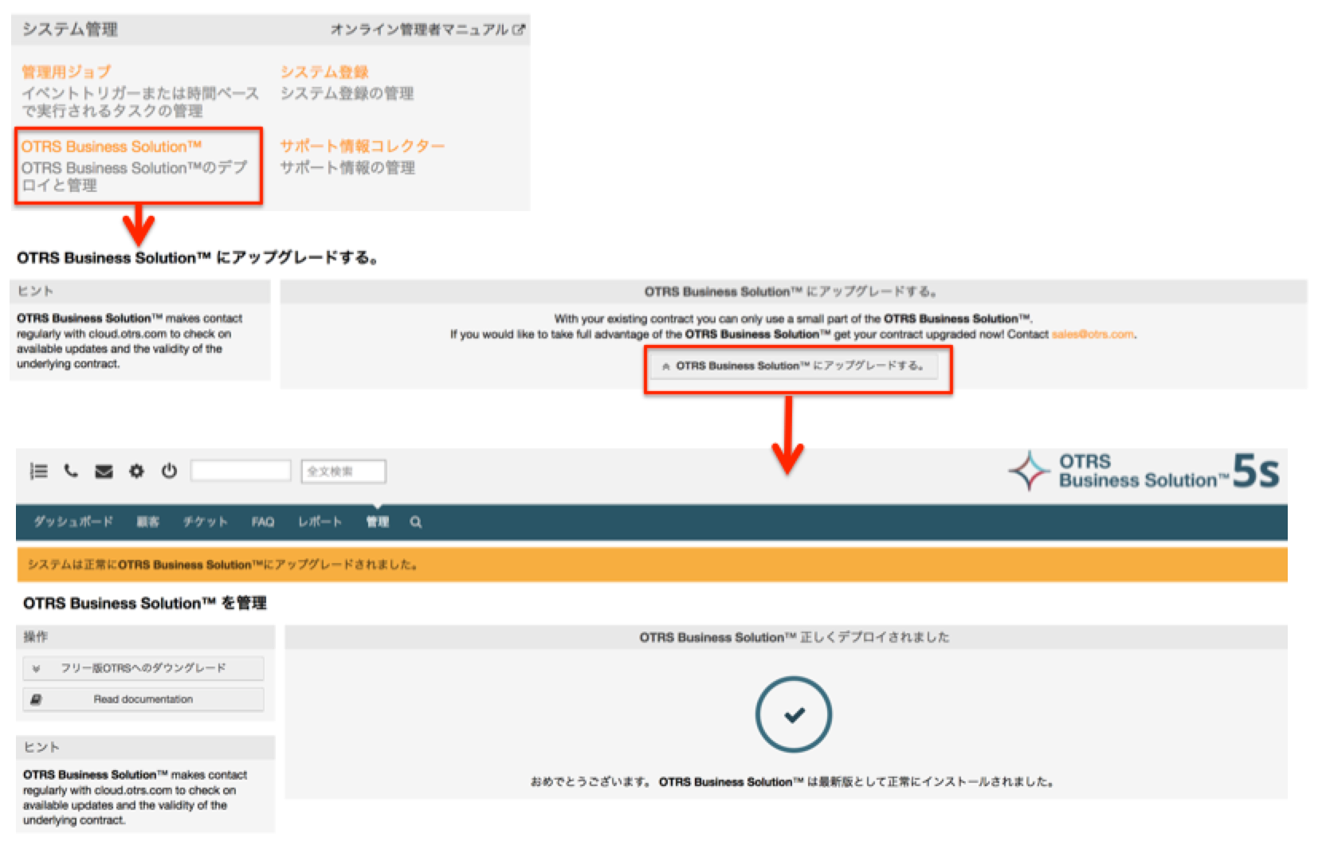This screenshot has width=1326, height=849.
Task: Open preferences via the gear icon
Action: pos(136,471)
